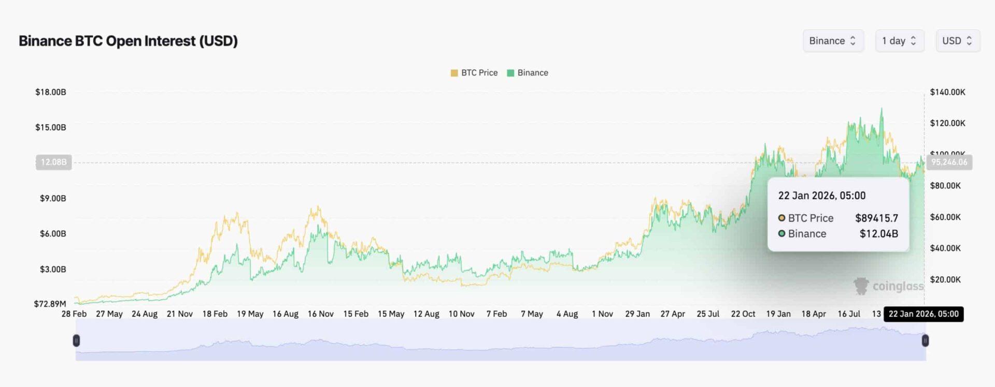Grab the right range slider handle
995x387 pixels.
click(925, 340)
